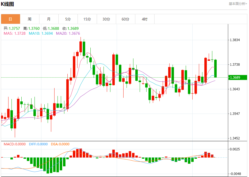Open the 30分 interval tab

pos(106,19)
